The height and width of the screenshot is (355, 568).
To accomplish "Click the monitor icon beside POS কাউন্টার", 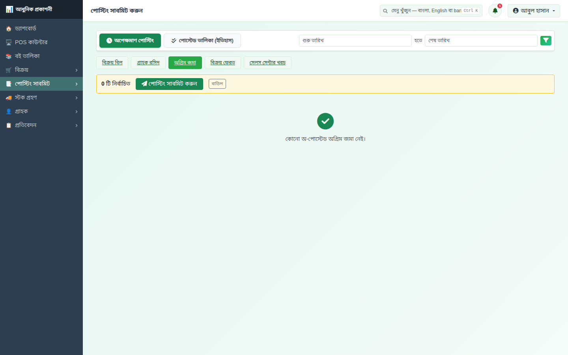I will (x=9, y=42).
